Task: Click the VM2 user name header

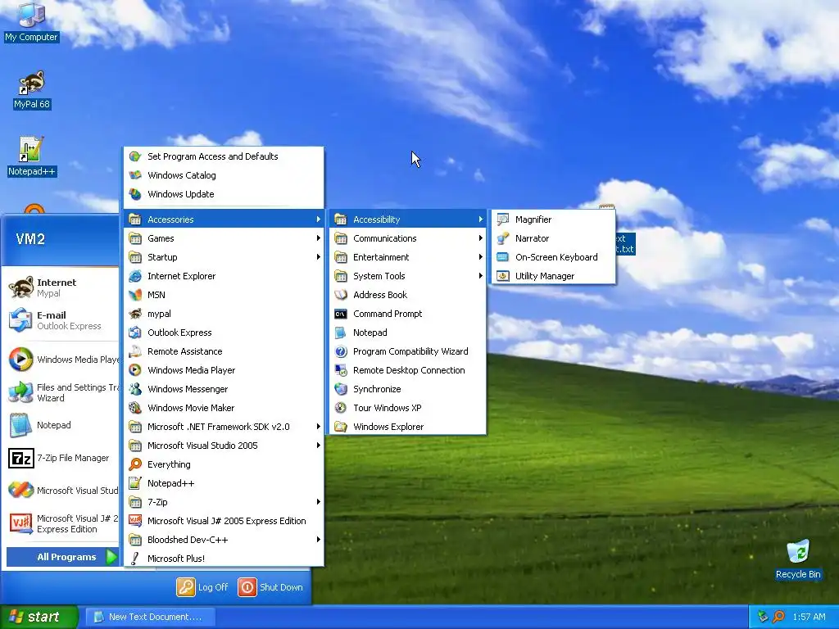Action: pyautogui.click(x=30, y=238)
